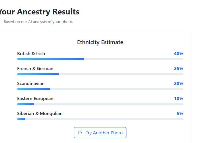
Task: Select the French & German percentage bar
Action: [100, 74]
